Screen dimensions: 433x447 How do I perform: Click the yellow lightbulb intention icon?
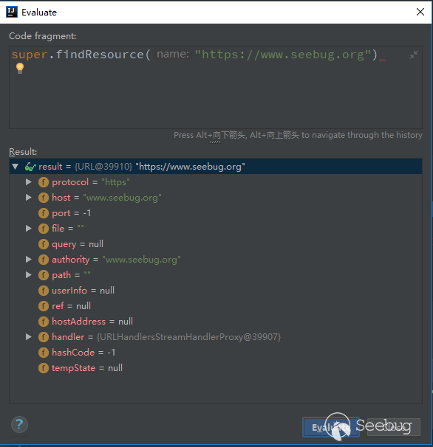point(20,69)
